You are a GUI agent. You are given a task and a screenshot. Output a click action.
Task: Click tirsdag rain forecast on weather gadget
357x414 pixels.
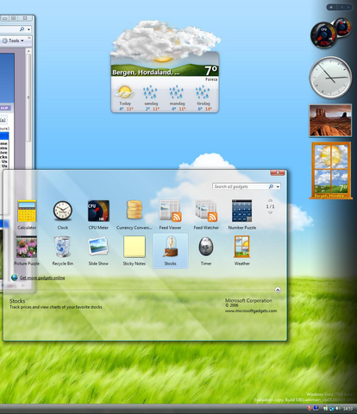[204, 98]
